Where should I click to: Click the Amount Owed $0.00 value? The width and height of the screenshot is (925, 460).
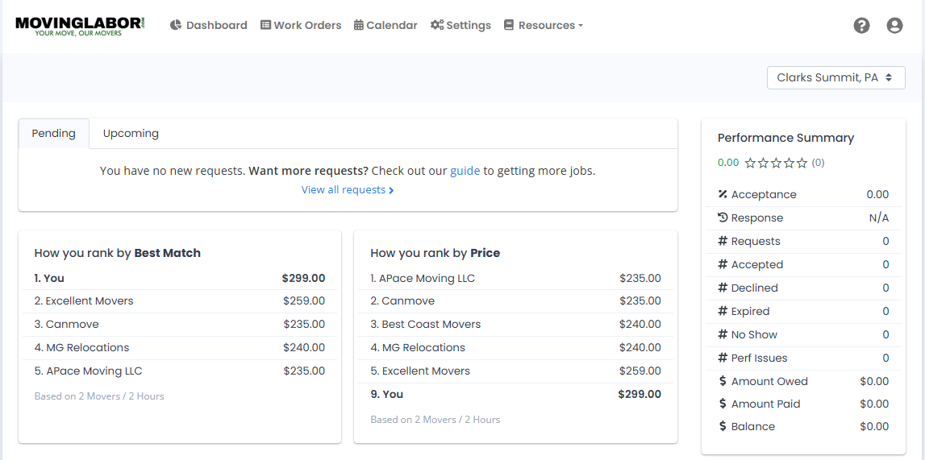tap(874, 381)
